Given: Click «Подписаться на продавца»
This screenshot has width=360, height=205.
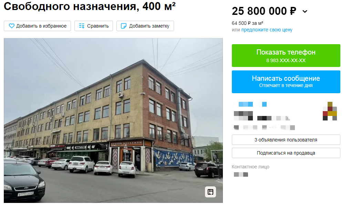Looking at the screenshot, I should click(x=286, y=153).
